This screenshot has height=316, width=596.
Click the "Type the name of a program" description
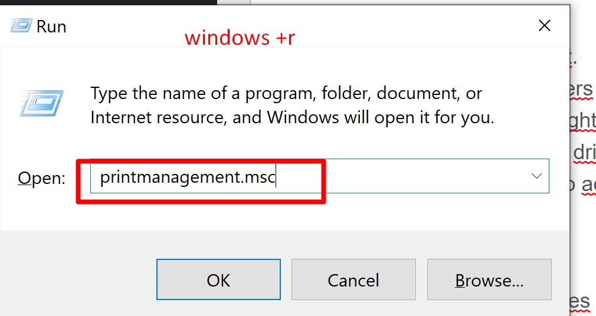[x=292, y=105]
